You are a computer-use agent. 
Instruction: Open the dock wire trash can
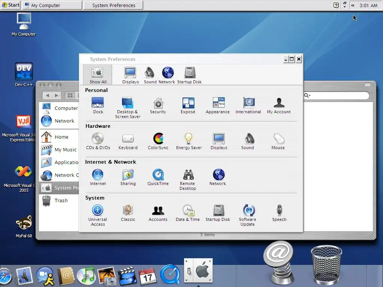326,265
